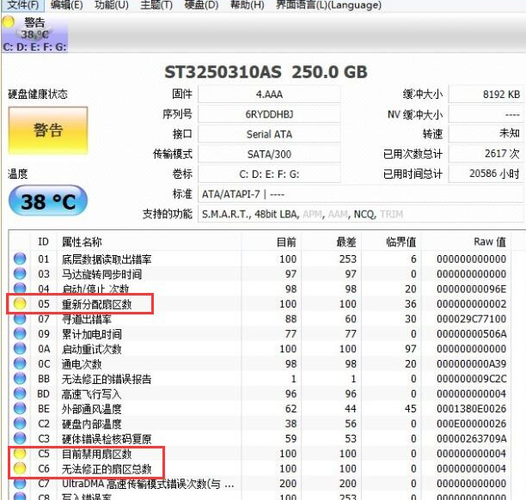Viewport: 526px width, 500px height.
Task: Click the ID column header
Action: [x=43, y=241]
